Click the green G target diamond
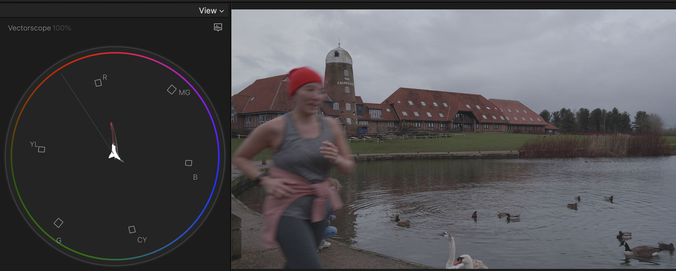676x271 pixels. (x=58, y=223)
